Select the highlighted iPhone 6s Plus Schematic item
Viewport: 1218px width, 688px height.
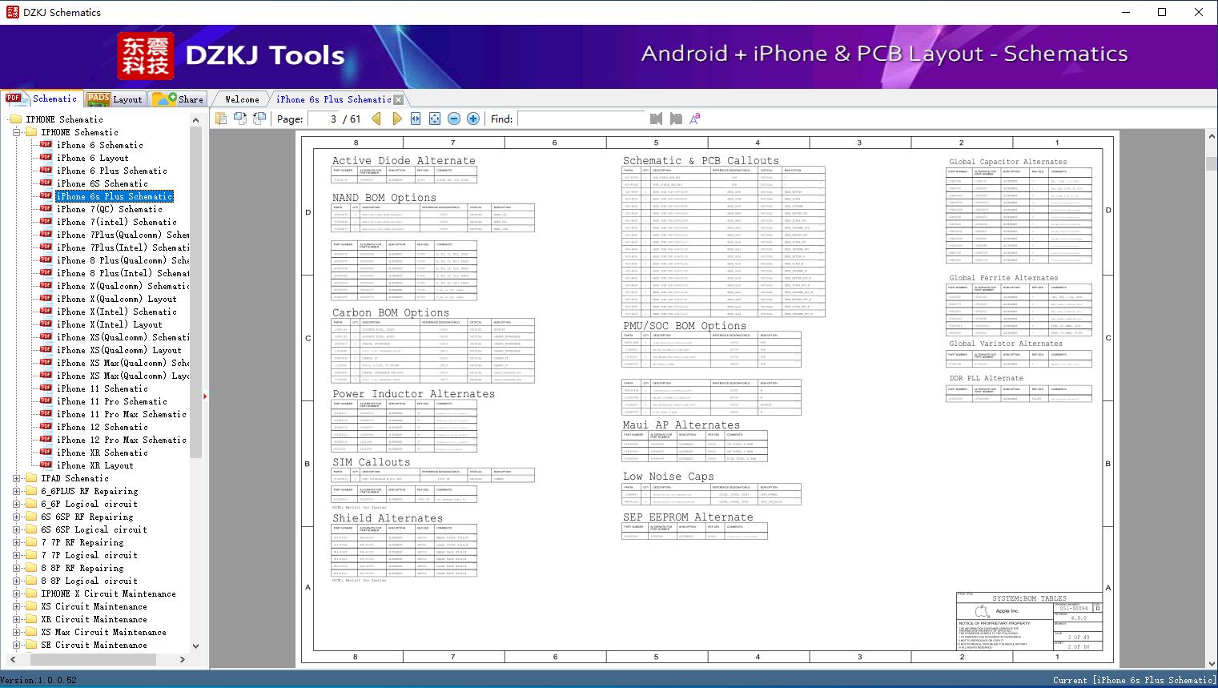[x=115, y=196]
